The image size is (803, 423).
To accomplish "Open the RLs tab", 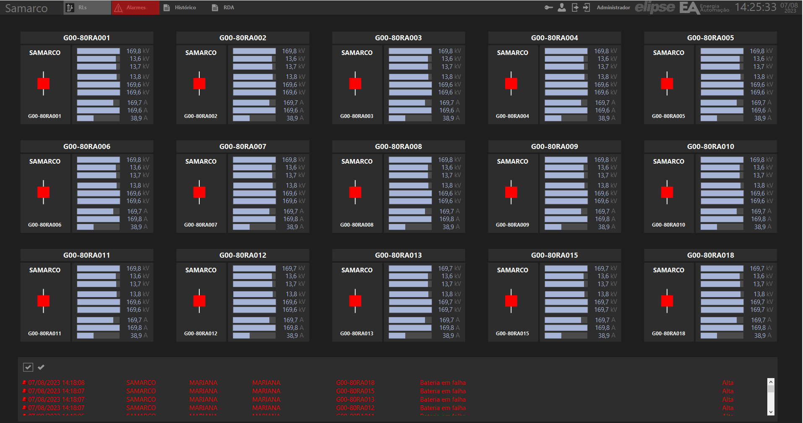I will 87,8.
